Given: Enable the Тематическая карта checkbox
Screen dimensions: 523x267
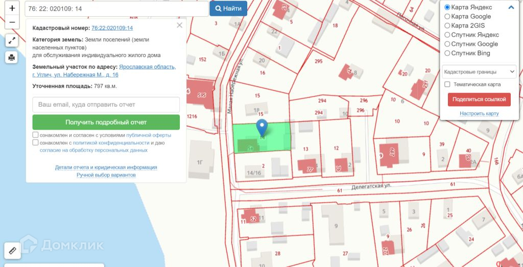Looking at the screenshot, I should (x=447, y=84).
